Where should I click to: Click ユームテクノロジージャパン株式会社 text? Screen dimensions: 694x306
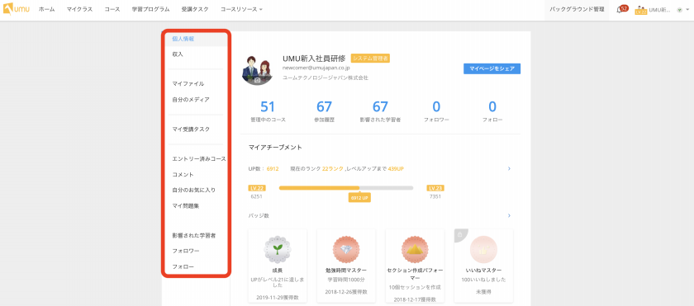[326, 78]
